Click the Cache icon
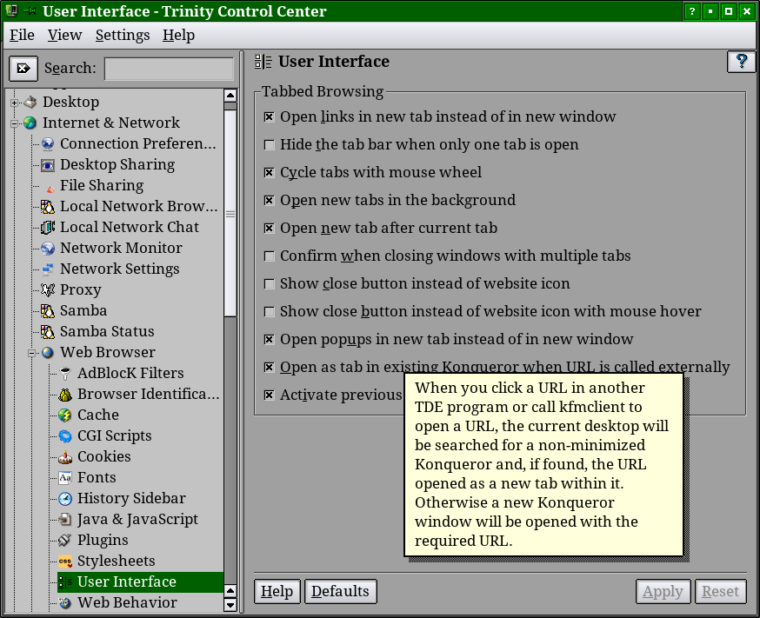Image resolution: width=760 pixels, height=618 pixels. click(x=65, y=415)
